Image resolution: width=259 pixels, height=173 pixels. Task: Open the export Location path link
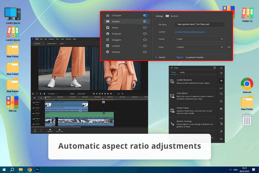(190, 32)
